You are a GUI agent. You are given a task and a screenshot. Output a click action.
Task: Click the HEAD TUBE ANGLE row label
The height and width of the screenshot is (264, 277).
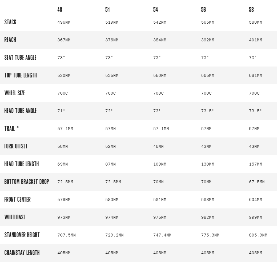coord(20,111)
